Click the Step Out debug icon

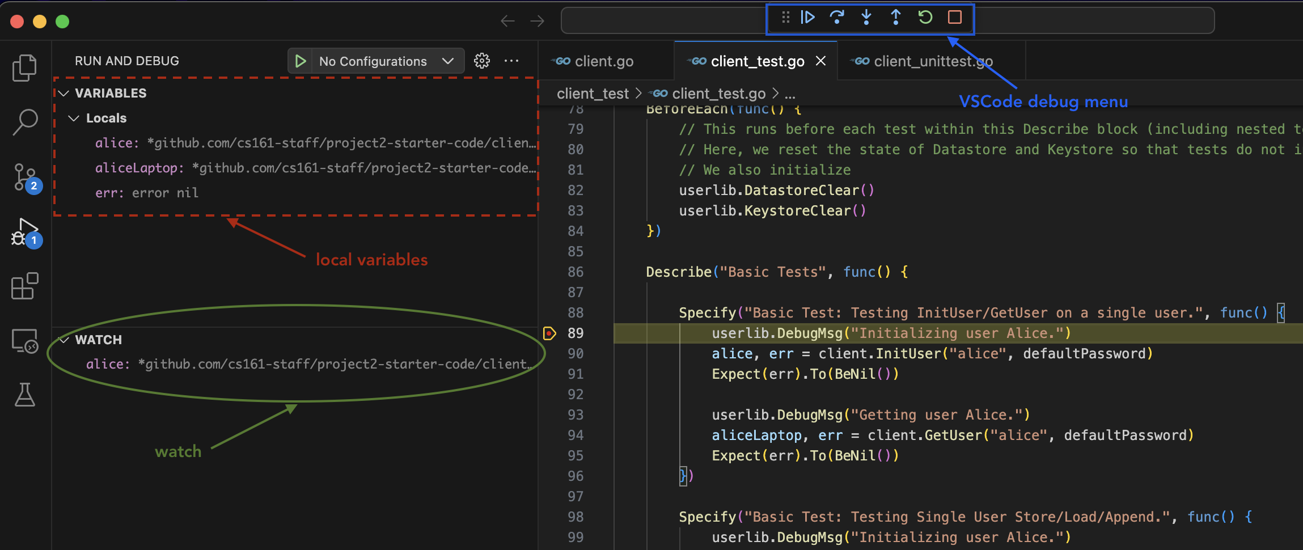tap(895, 17)
